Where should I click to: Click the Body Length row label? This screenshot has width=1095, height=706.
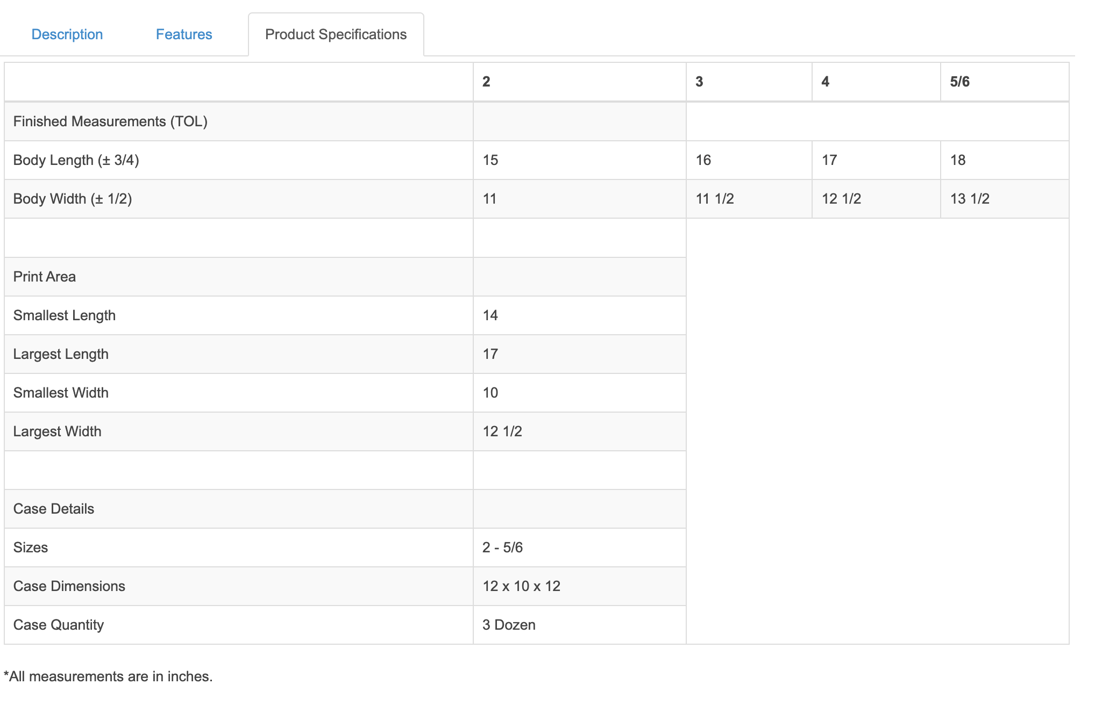coord(76,160)
